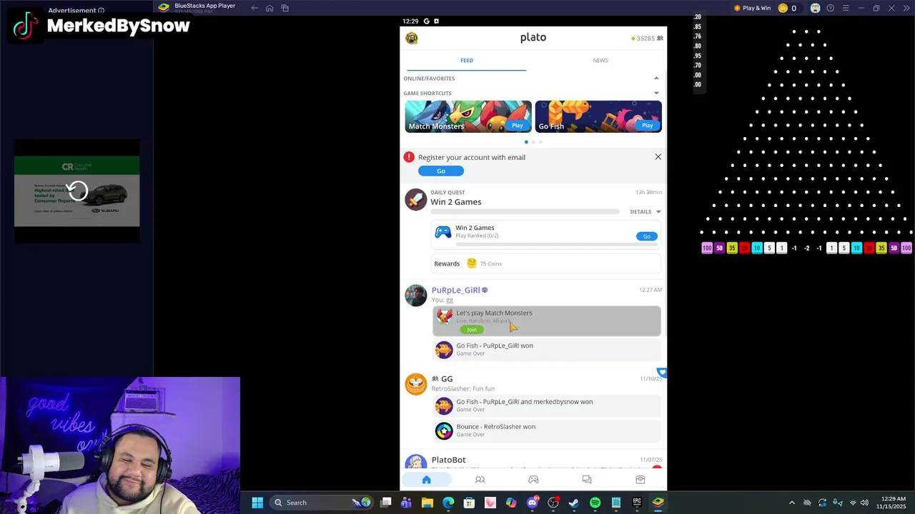915x514 pixels.
Task: Open the GG group avatar
Action: coord(416,384)
